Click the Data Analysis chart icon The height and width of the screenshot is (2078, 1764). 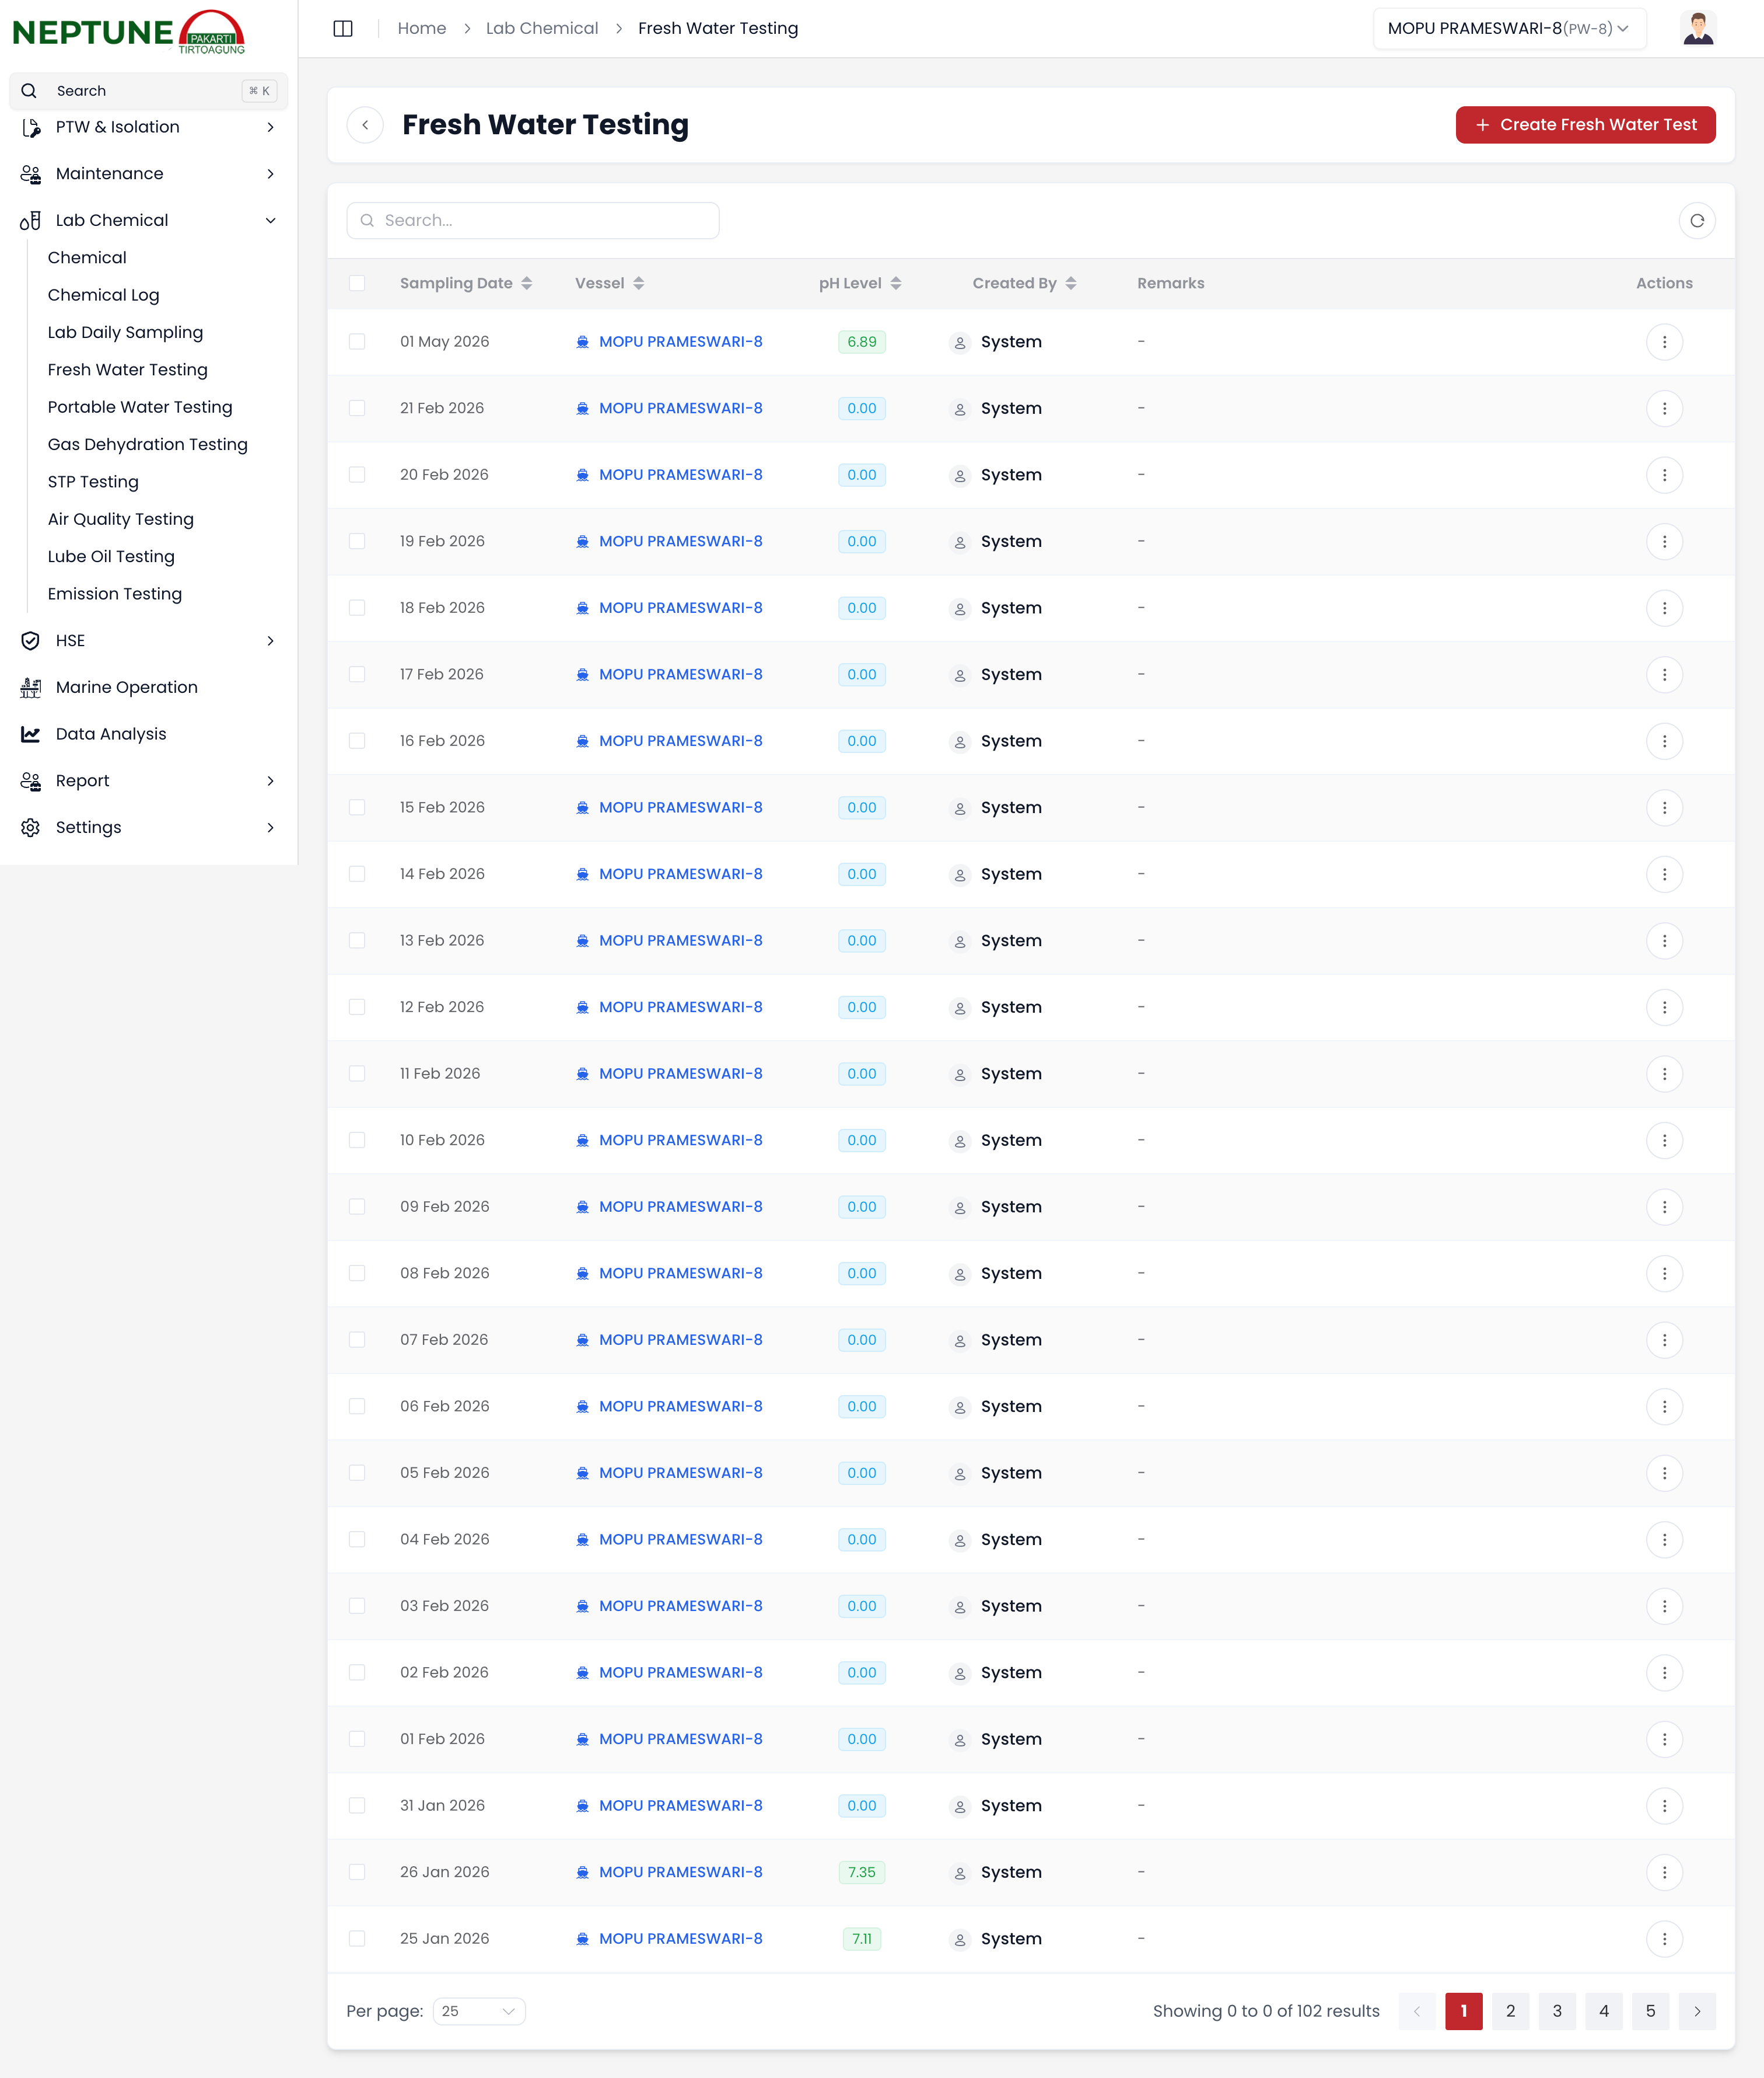point(31,734)
